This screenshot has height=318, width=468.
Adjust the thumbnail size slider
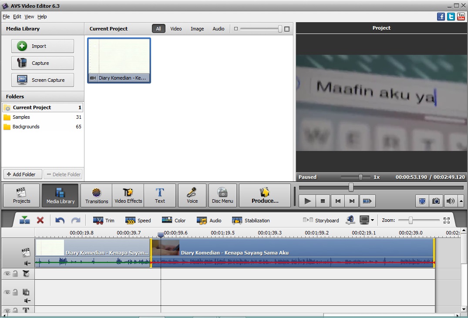(279, 29)
